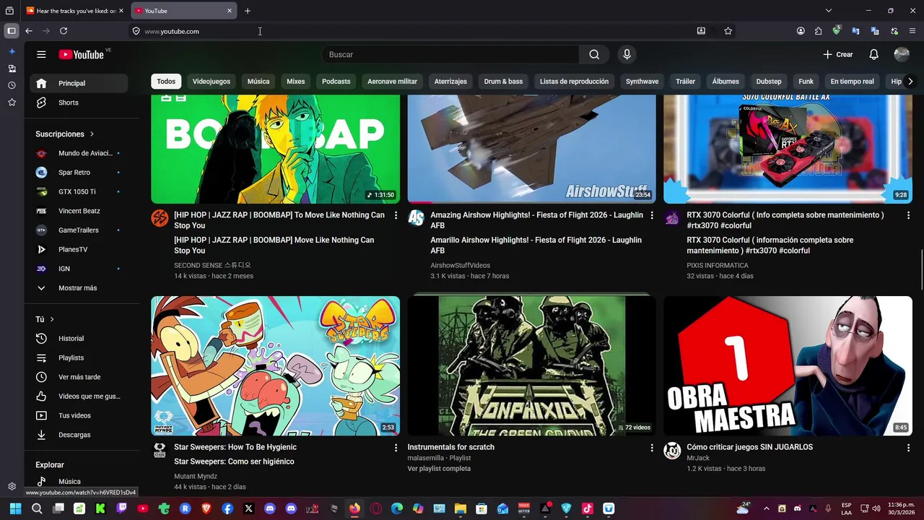Open IGN channel subscription
Viewport: 924px width, 520px height.
point(79,269)
